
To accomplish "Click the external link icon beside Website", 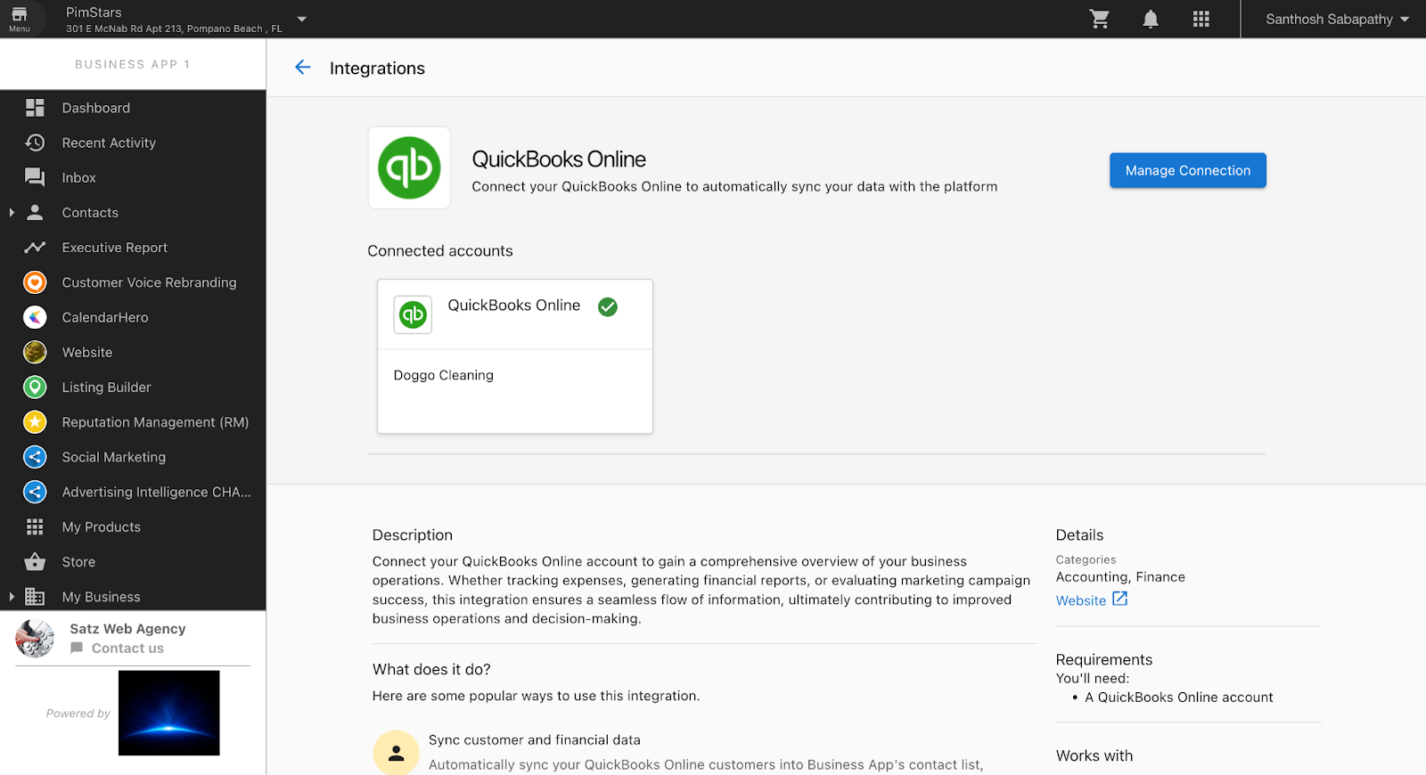I will pos(1120,600).
